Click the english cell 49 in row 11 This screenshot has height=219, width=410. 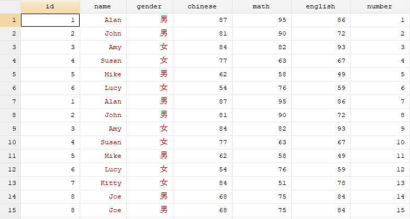pyautogui.click(x=321, y=156)
